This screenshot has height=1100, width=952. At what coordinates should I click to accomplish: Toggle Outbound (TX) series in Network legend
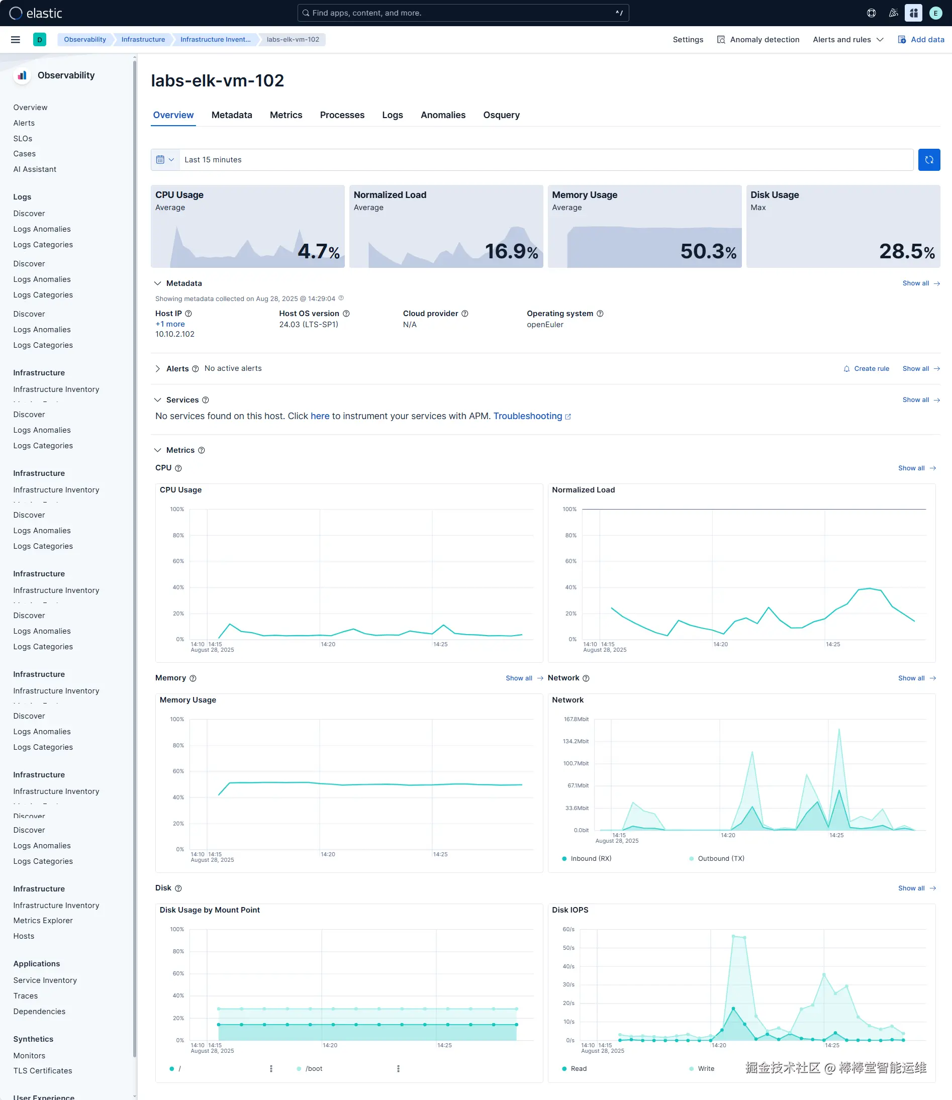(716, 858)
